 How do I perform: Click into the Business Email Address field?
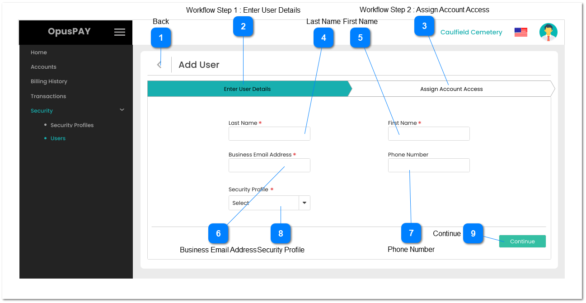(x=269, y=166)
